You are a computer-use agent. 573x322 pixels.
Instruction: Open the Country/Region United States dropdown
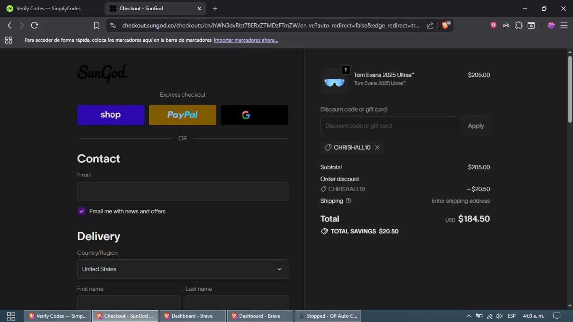click(183, 269)
